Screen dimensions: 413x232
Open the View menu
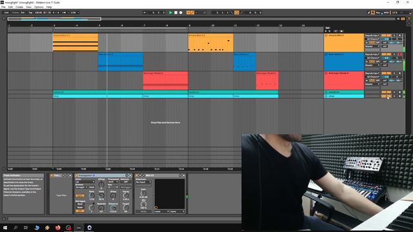click(28, 7)
